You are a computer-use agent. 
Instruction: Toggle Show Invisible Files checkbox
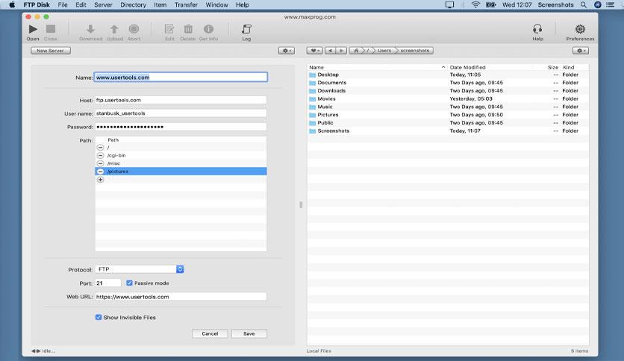tap(99, 317)
